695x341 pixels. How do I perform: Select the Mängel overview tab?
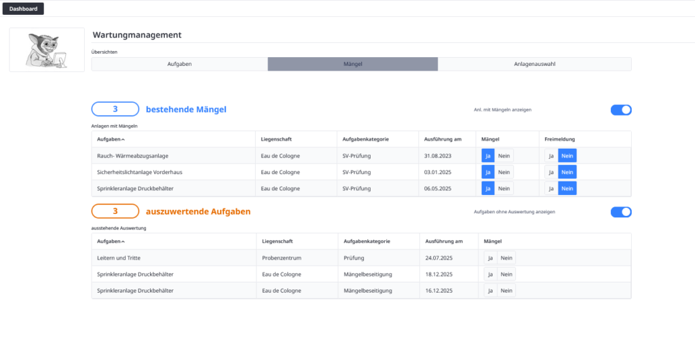[x=352, y=64]
